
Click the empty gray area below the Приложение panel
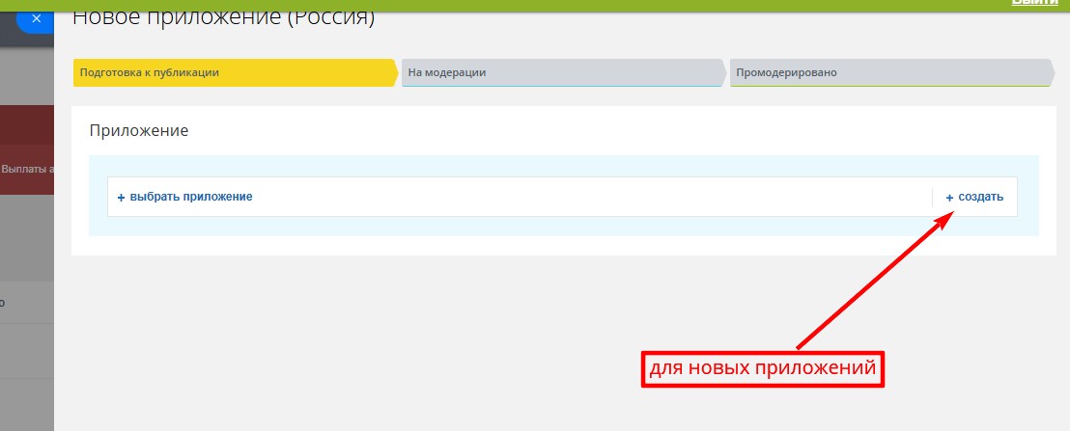coord(386,337)
